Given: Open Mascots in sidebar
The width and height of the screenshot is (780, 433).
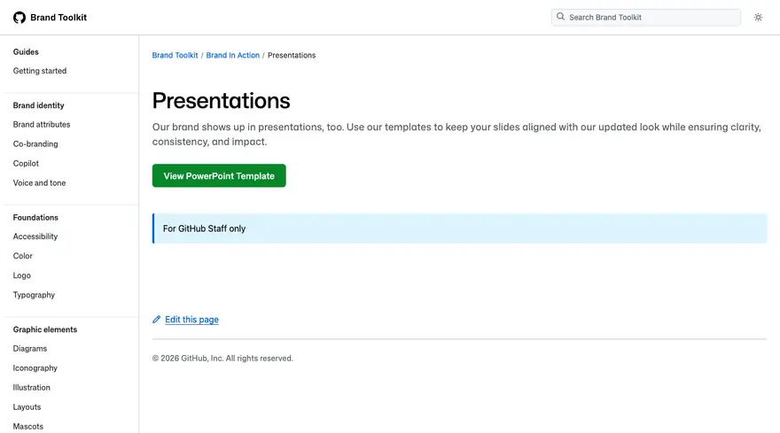Looking at the screenshot, I should 28,427.
